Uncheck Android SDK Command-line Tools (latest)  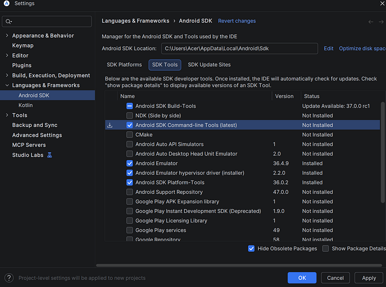click(130, 125)
